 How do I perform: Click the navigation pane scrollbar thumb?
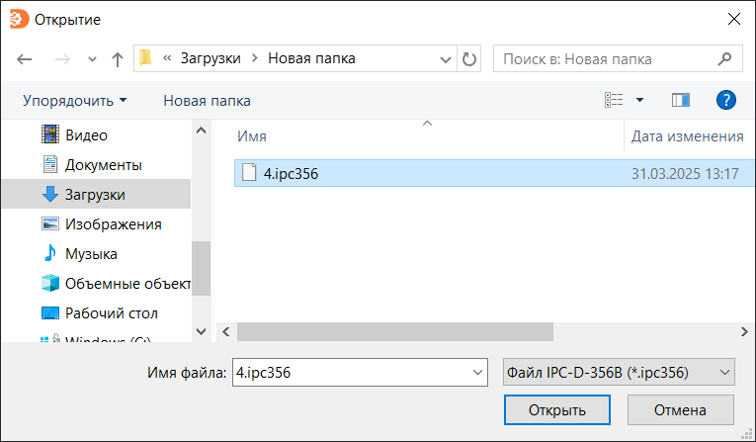[201, 268]
